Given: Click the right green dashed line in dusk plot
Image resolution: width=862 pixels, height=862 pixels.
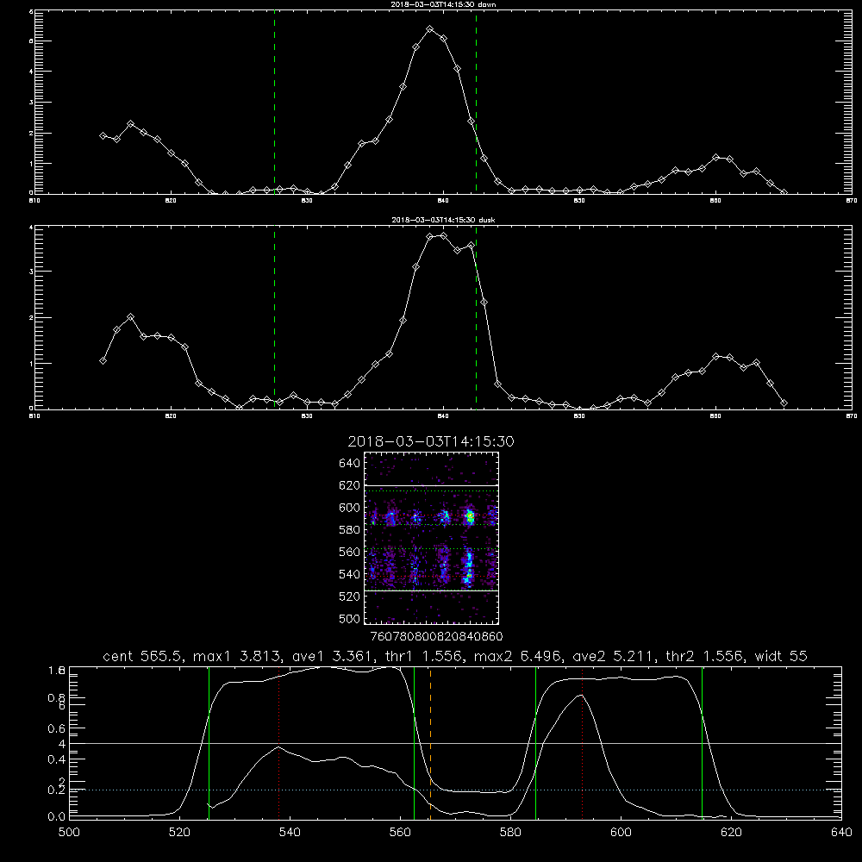Looking at the screenshot, I should [476, 317].
